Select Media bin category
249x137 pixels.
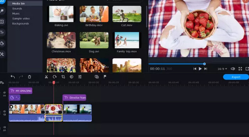pyautogui.click(x=25, y=4)
